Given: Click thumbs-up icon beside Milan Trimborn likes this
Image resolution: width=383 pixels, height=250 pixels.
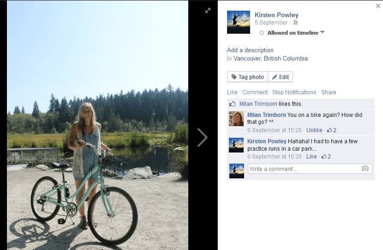Looking at the screenshot, I should point(233,104).
